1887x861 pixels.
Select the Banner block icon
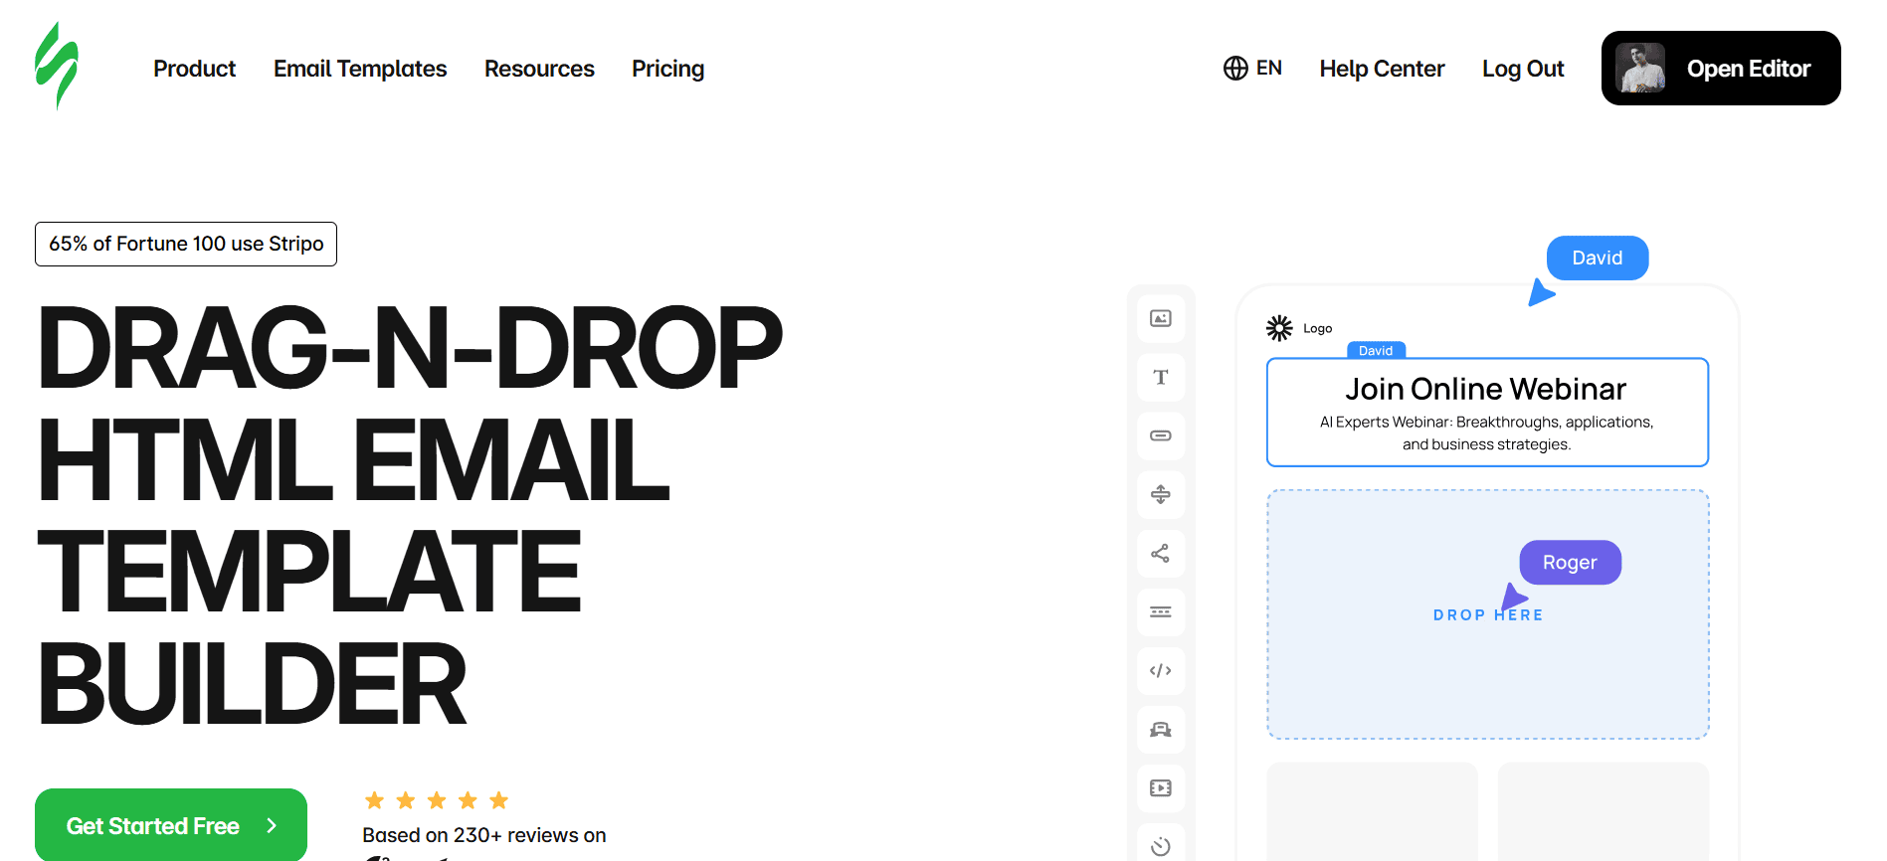[1161, 729]
